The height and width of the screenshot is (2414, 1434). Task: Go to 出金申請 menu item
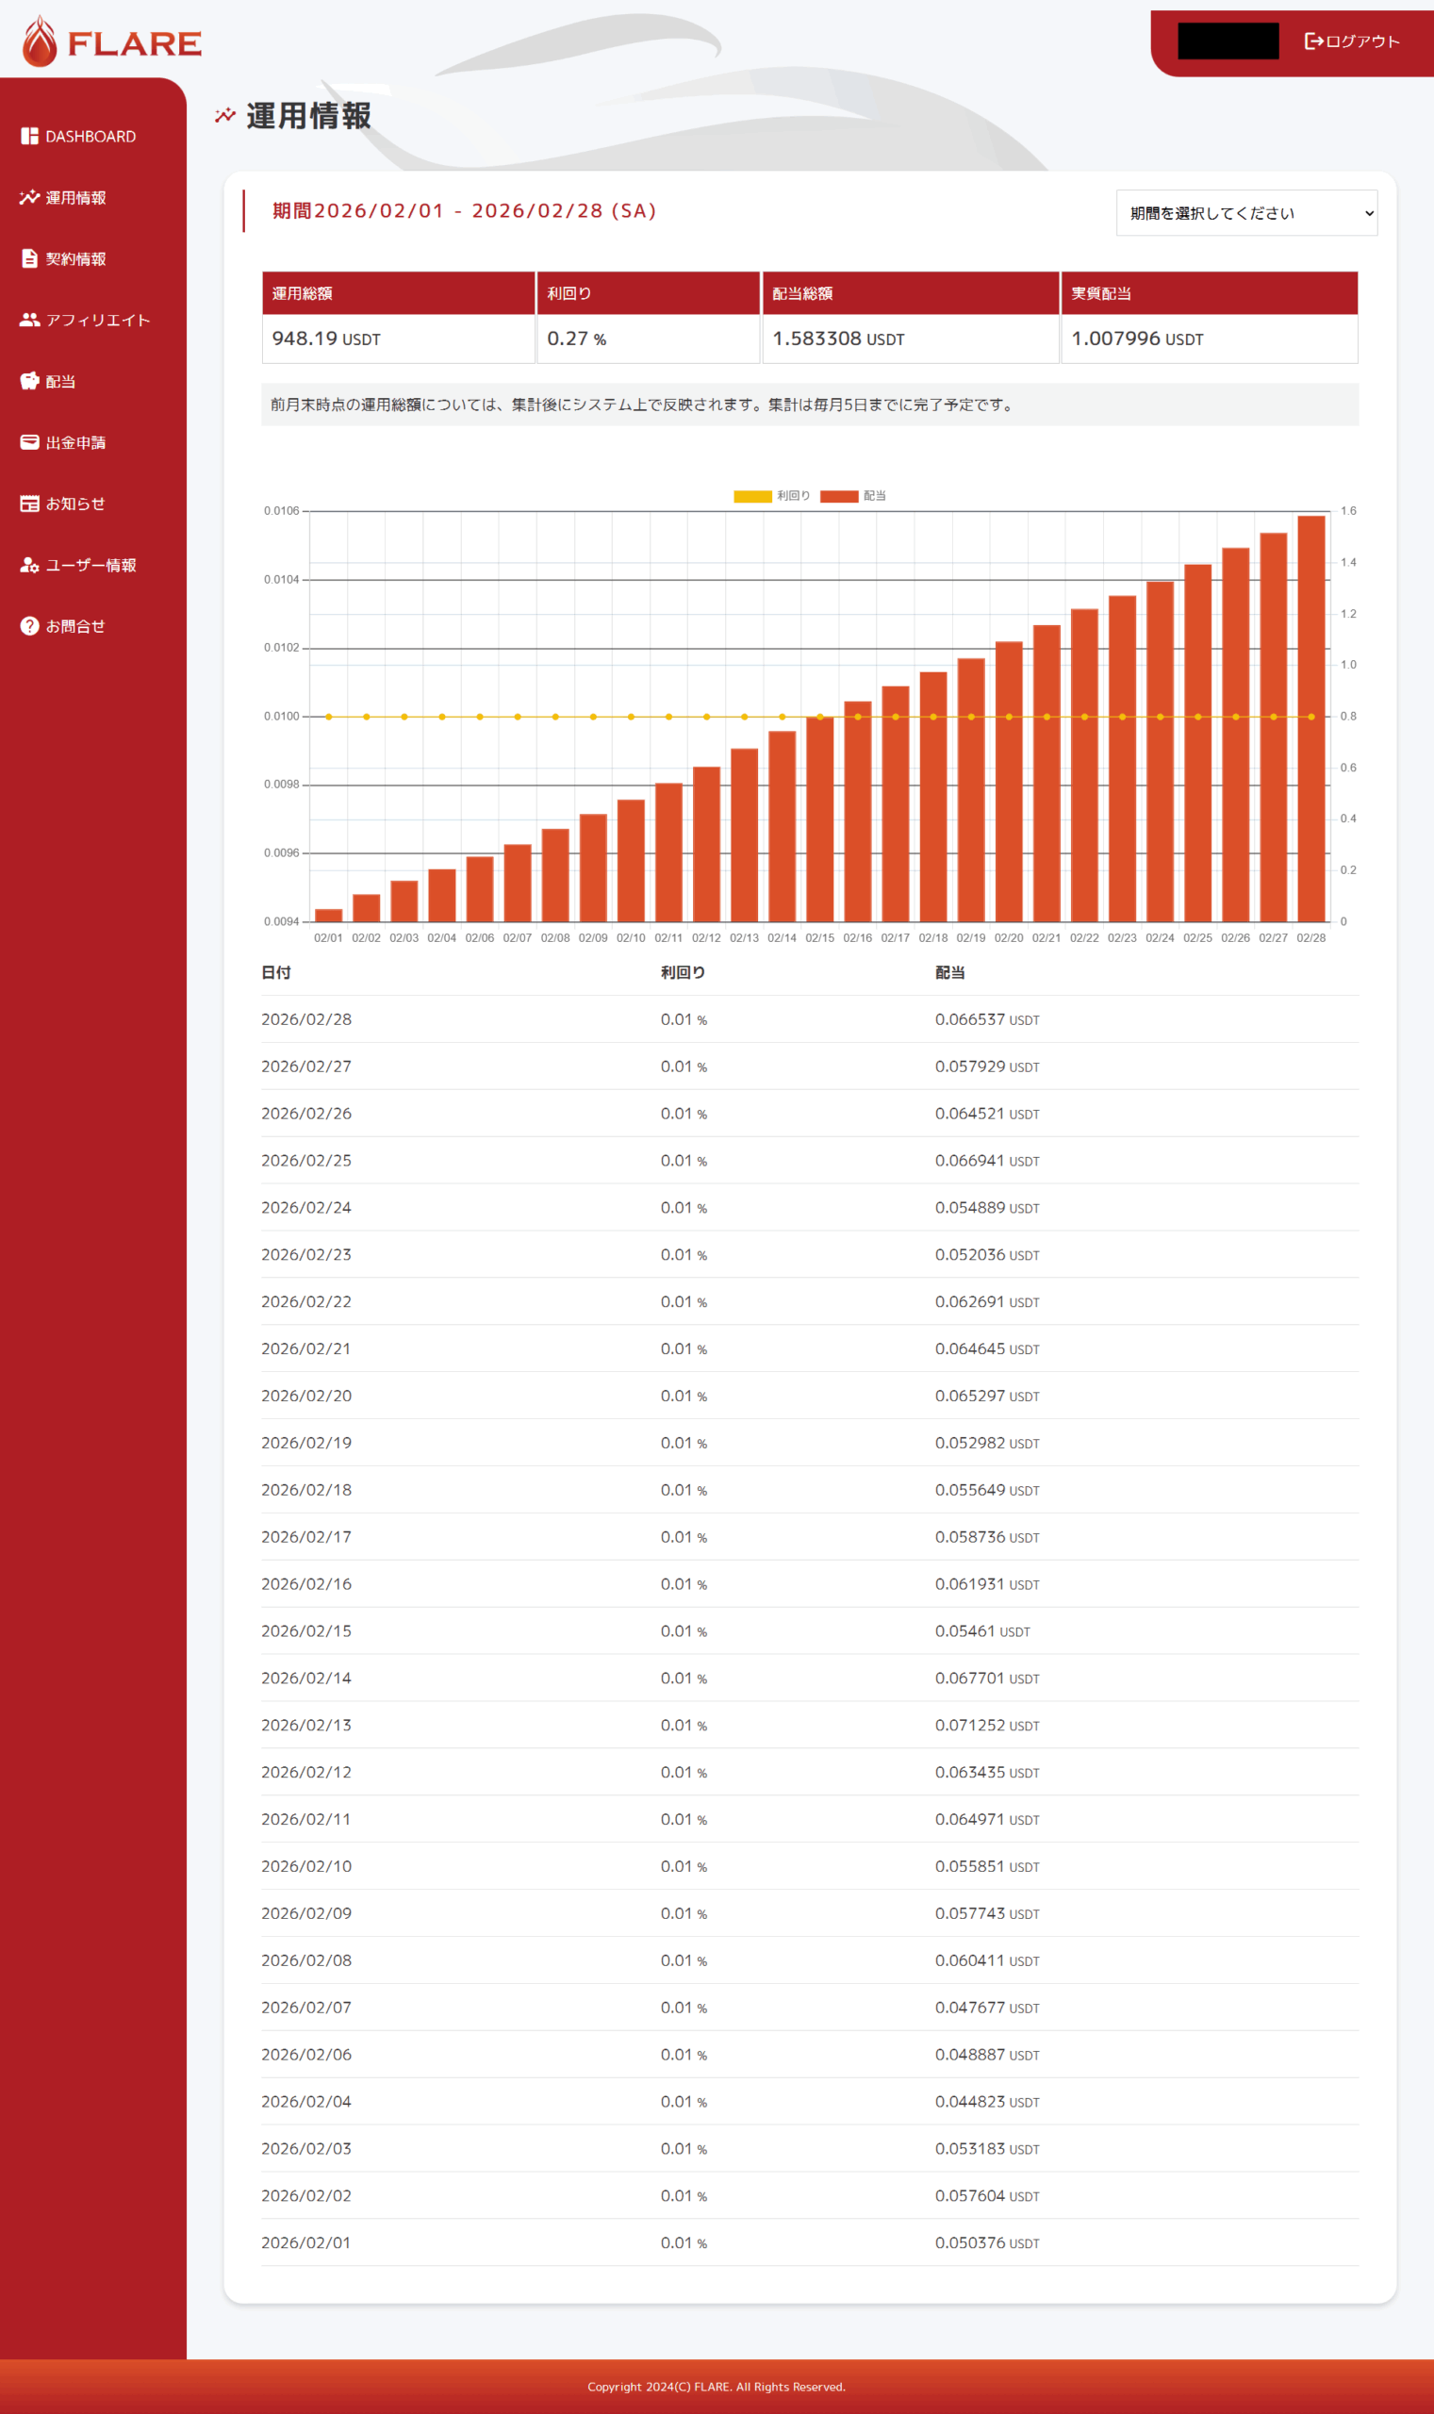coord(75,442)
